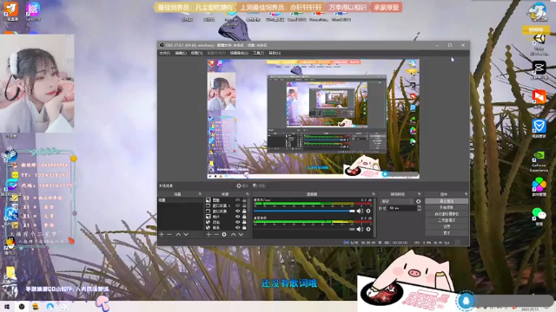Open settings gear for second mixer channel
The height and width of the screenshot is (312, 556).
tap(368, 229)
